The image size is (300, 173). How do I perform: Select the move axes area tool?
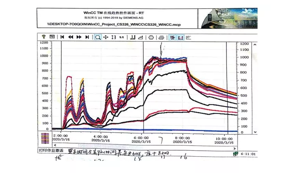pyautogui.click(x=113, y=37)
